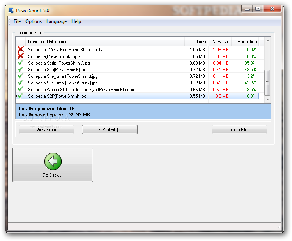Open the File menu
292x241 pixels.
coord(17,21)
